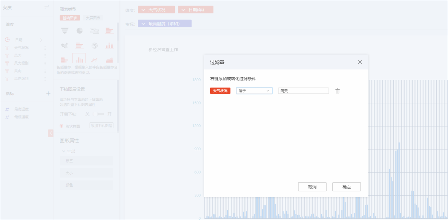Toggle the 开启下钻 switch
The image size is (448, 220).
[98, 114]
